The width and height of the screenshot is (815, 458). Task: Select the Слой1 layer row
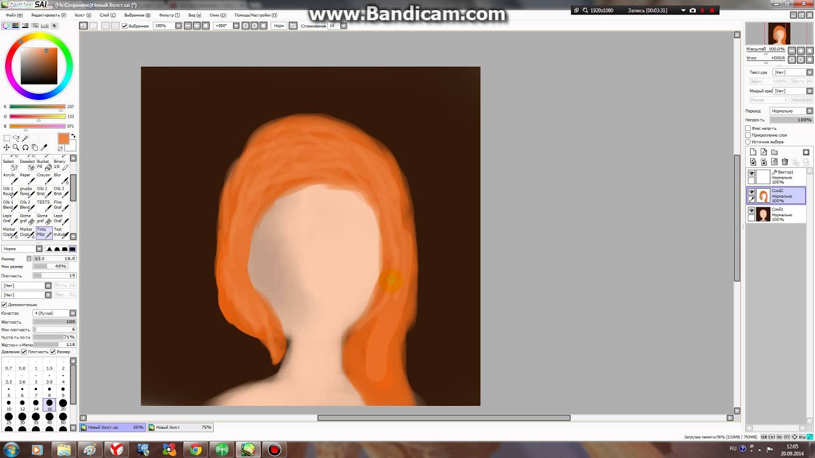click(777, 214)
